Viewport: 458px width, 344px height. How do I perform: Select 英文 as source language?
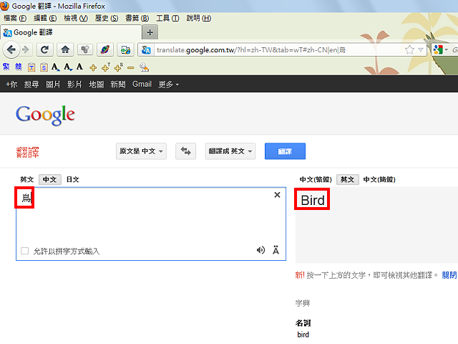point(26,179)
